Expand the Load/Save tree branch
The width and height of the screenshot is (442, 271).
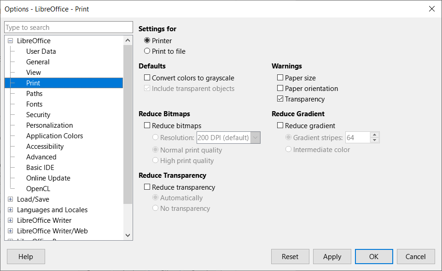[10, 199]
